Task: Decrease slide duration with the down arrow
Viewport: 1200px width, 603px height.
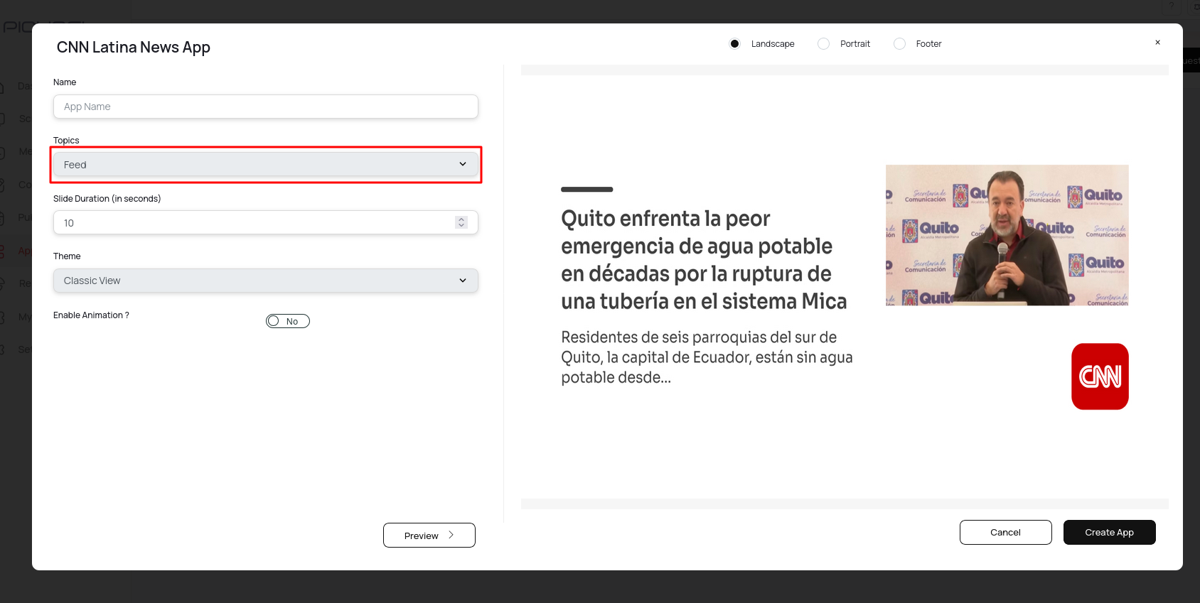Action: click(x=461, y=226)
